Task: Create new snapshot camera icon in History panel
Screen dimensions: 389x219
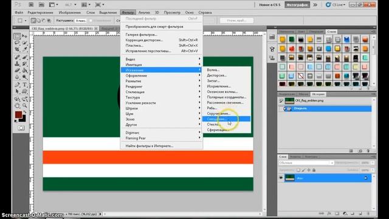Action: click(x=360, y=151)
